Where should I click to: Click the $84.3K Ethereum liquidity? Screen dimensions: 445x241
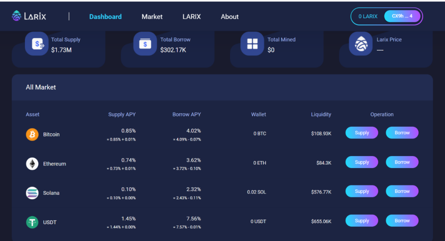pos(324,163)
